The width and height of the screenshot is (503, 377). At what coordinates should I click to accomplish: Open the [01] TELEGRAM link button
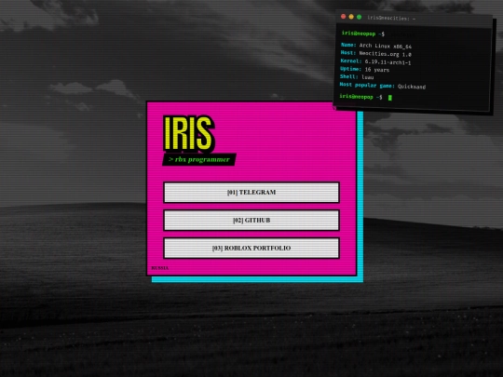[251, 193]
